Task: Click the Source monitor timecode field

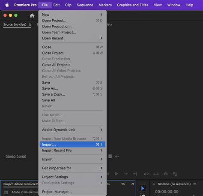Action: pos(16,157)
